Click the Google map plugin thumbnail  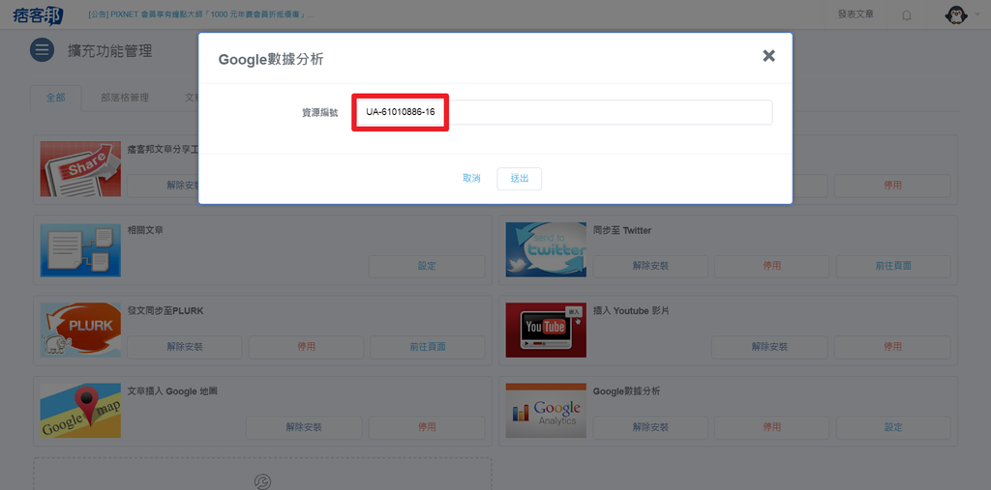[x=80, y=411]
